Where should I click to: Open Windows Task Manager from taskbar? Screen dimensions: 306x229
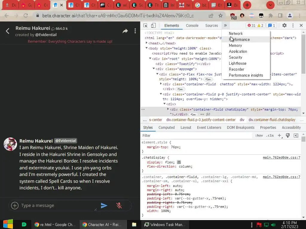[165, 225]
